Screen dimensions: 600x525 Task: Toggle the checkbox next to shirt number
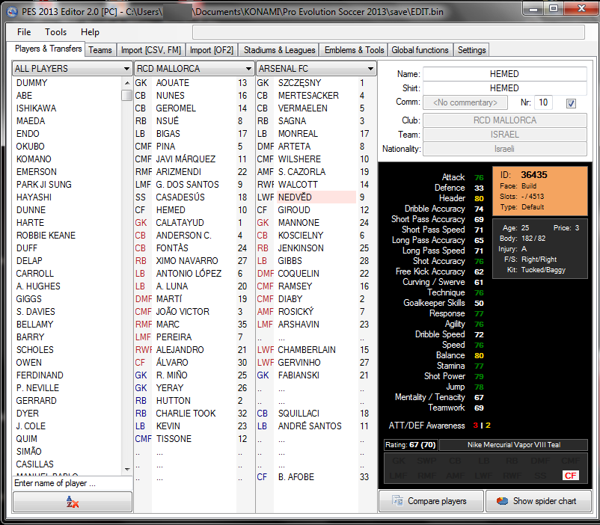click(x=571, y=103)
